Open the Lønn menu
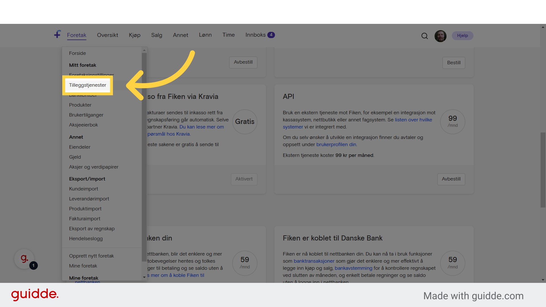 tap(205, 35)
